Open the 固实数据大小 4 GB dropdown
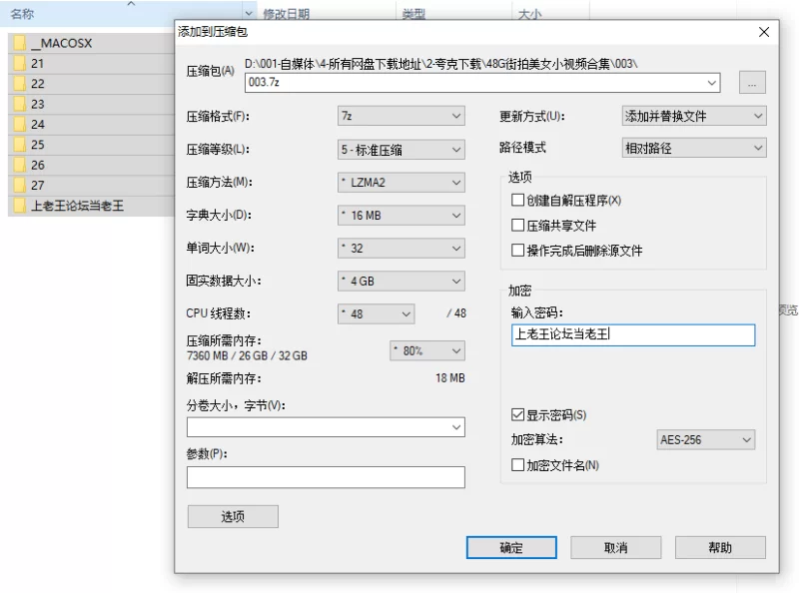Screen dimensions: 799x593 [401, 281]
